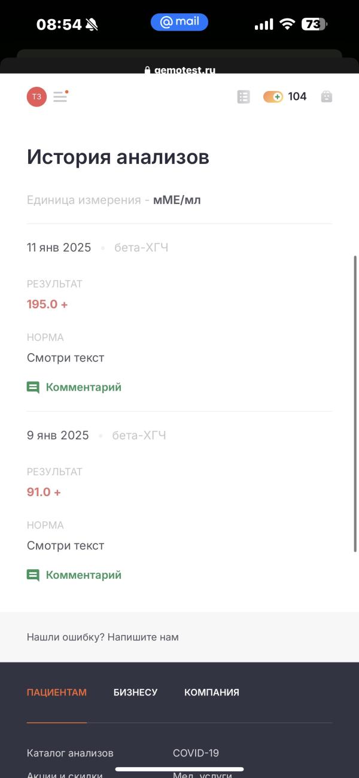The image size is (359, 778).
Task: Tap the bonus points coin icon
Action: 273,97
